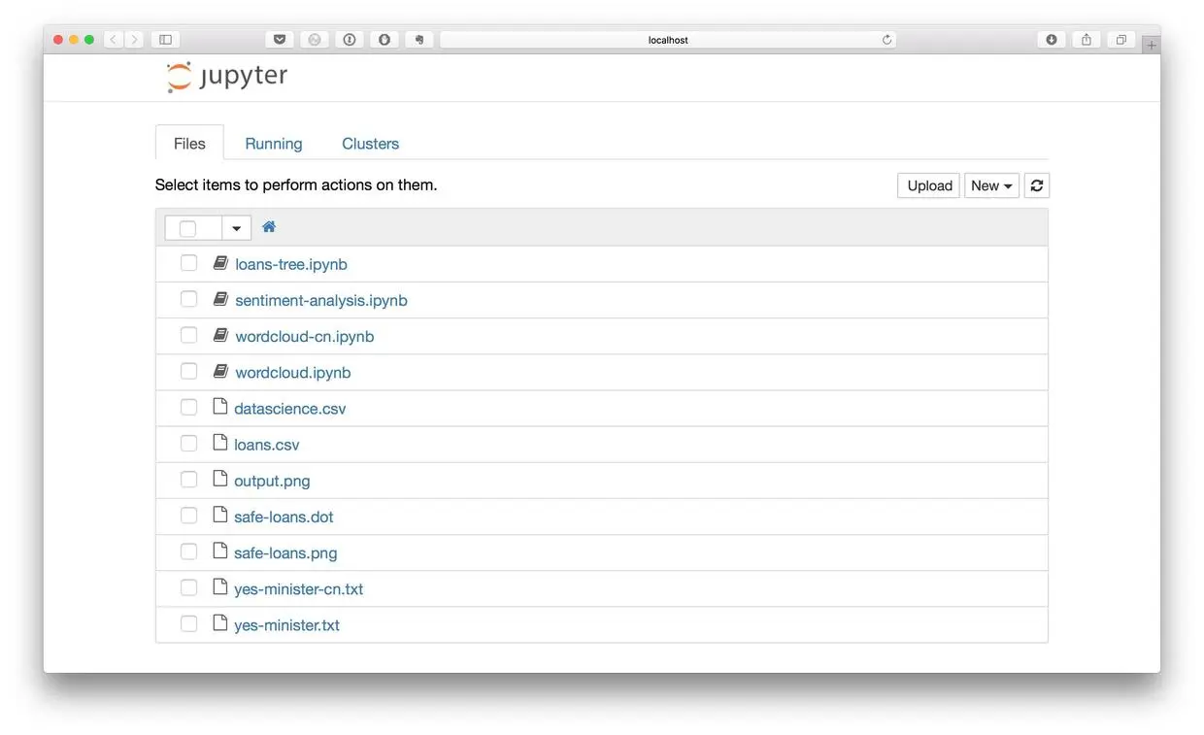Click the Upload button
Screen dimensions: 1204x735
[x=929, y=185]
